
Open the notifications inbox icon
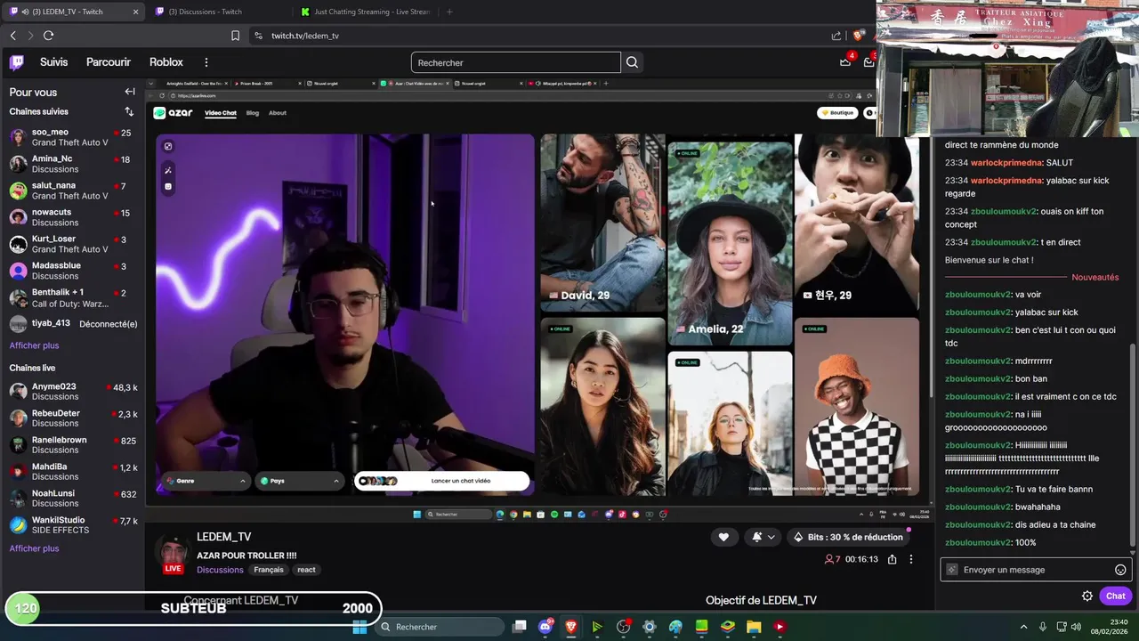[x=869, y=62]
